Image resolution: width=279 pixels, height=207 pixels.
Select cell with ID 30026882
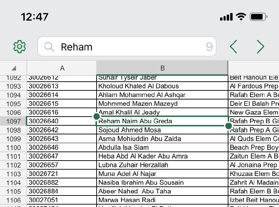tap(62, 183)
